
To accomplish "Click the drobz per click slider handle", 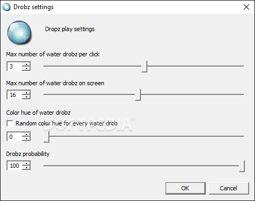I will pyautogui.click(x=144, y=66).
